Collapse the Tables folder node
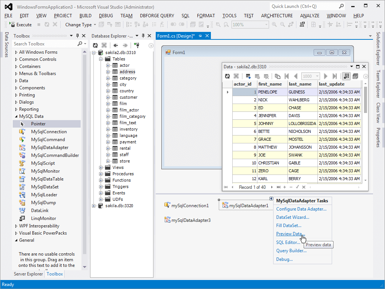Viewport: 385px width, 289px height. pos(101,59)
